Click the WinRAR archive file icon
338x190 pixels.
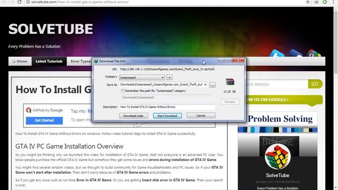click(230, 82)
